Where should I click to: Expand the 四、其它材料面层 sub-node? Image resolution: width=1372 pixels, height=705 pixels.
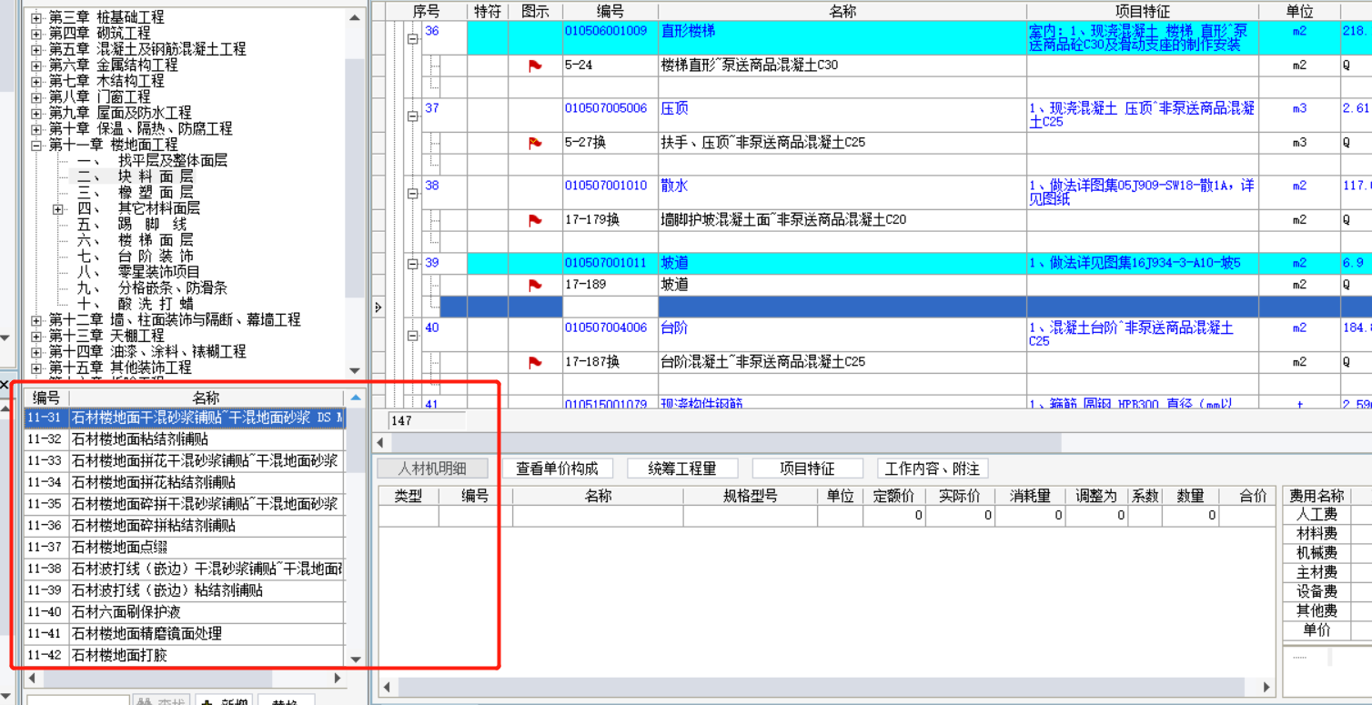[58, 208]
